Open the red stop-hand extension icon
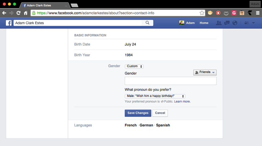 click(x=218, y=13)
